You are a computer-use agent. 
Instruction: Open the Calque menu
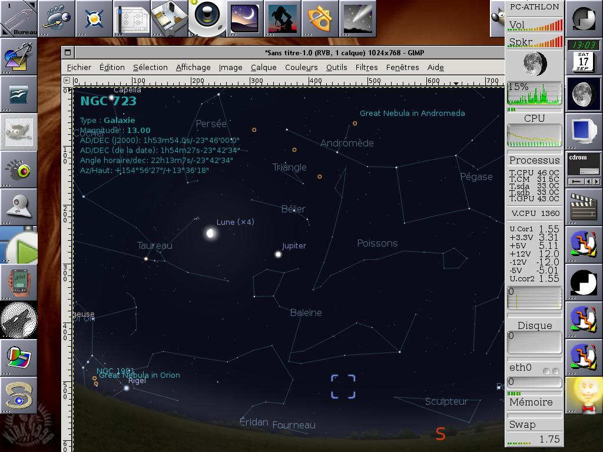click(263, 67)
